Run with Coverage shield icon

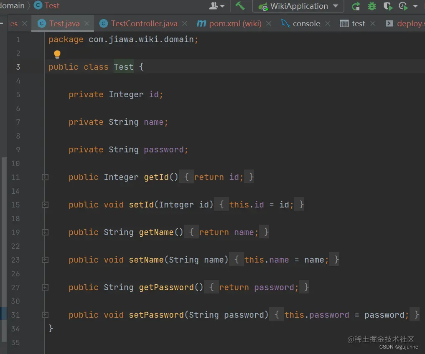point(388,6)
